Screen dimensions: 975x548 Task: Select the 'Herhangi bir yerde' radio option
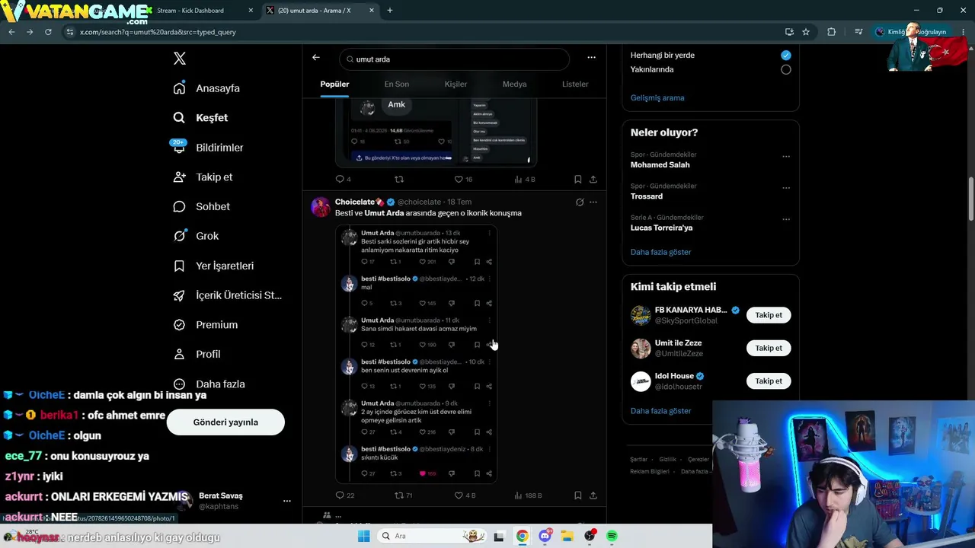pos(786,55)
